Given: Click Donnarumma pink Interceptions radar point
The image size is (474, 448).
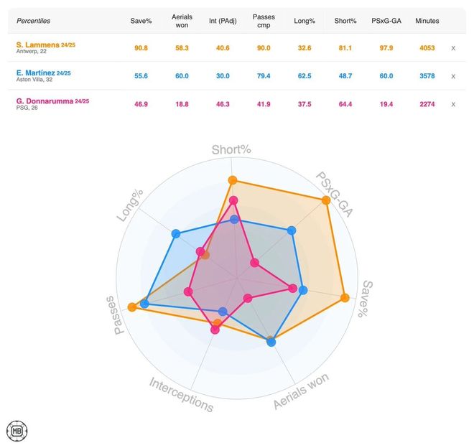Looking at the screenshot, I should (x=215, y=330).
